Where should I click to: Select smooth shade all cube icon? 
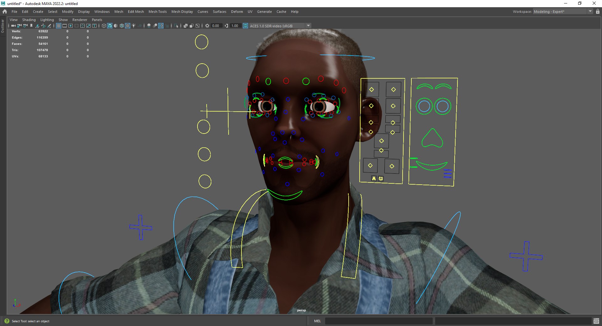click(x=110, y=26)
